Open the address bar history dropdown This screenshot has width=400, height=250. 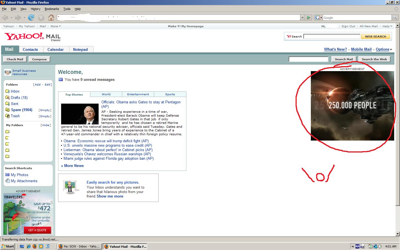(x=302, y=17)
